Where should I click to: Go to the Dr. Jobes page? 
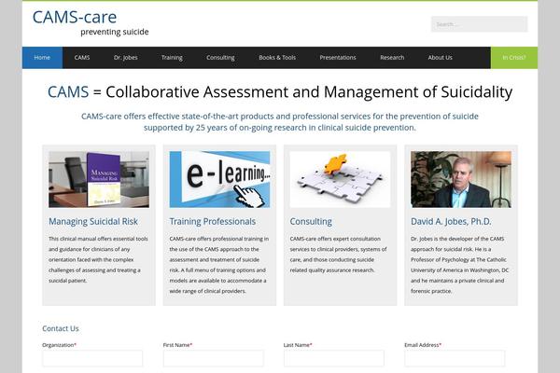pos(125,58)
